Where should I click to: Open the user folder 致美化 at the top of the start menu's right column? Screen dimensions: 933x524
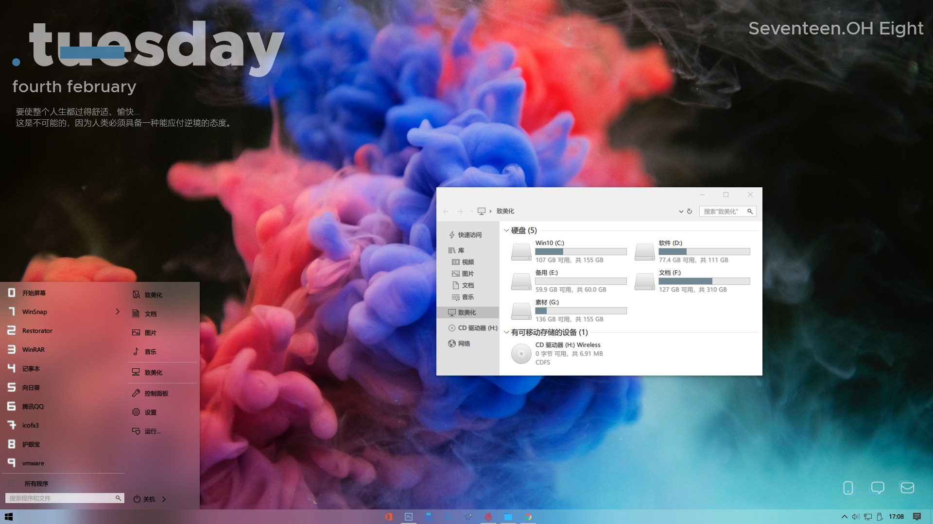coord(163,295)
